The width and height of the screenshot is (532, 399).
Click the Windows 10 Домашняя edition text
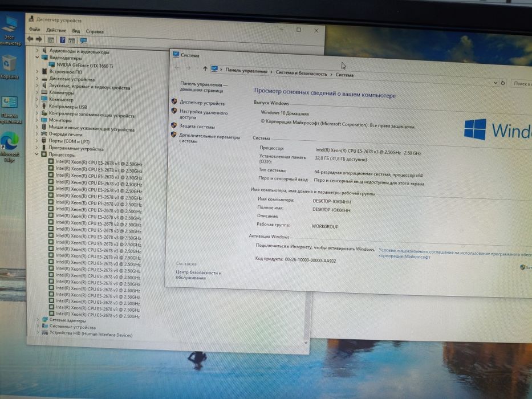(285, 113)
